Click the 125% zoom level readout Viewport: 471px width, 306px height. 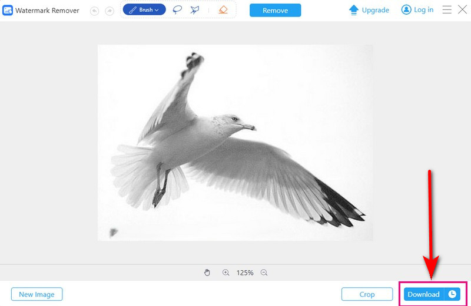(x=245, y=273)
